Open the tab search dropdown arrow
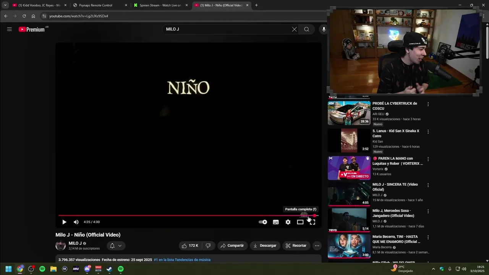Screen dimensions: 489x275 tap(5, 5)
